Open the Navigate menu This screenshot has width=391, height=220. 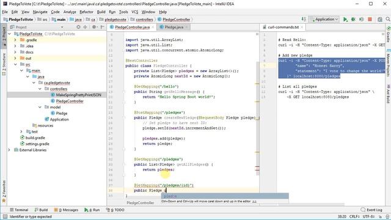click(40, 12)
